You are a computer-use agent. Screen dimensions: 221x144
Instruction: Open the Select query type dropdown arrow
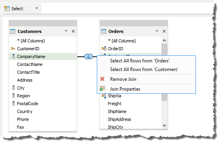click(37, 8)
